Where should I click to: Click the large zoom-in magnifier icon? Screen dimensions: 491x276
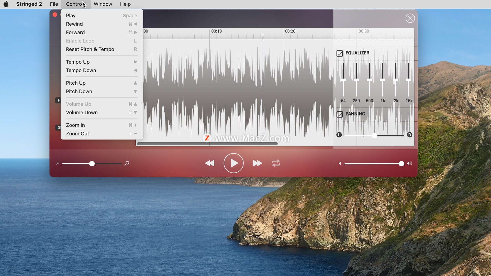pos(127,163)
